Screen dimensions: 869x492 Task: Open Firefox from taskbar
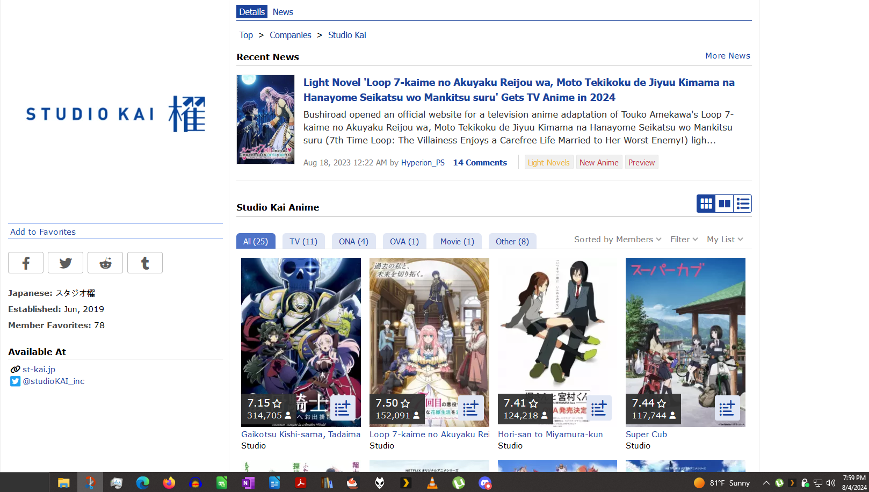click(x=169, y=483)
